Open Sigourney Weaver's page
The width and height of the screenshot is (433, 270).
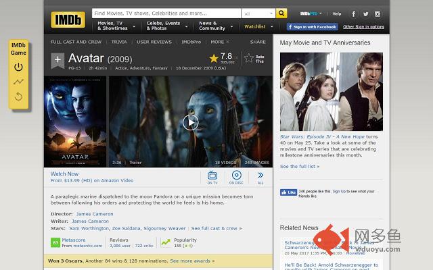[x=164, y=228]
